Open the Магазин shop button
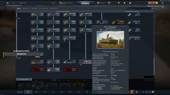This screenshot has height=95, width=170. click(153, 3)
